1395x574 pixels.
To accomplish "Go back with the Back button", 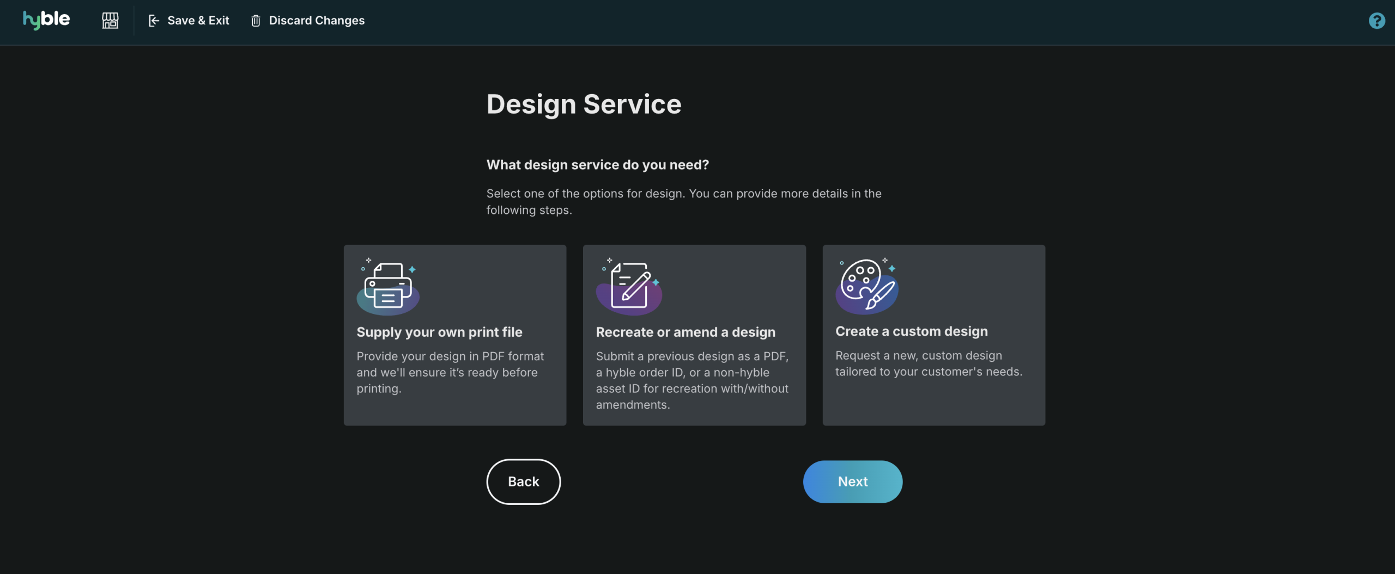I will [x=523, y=482].
